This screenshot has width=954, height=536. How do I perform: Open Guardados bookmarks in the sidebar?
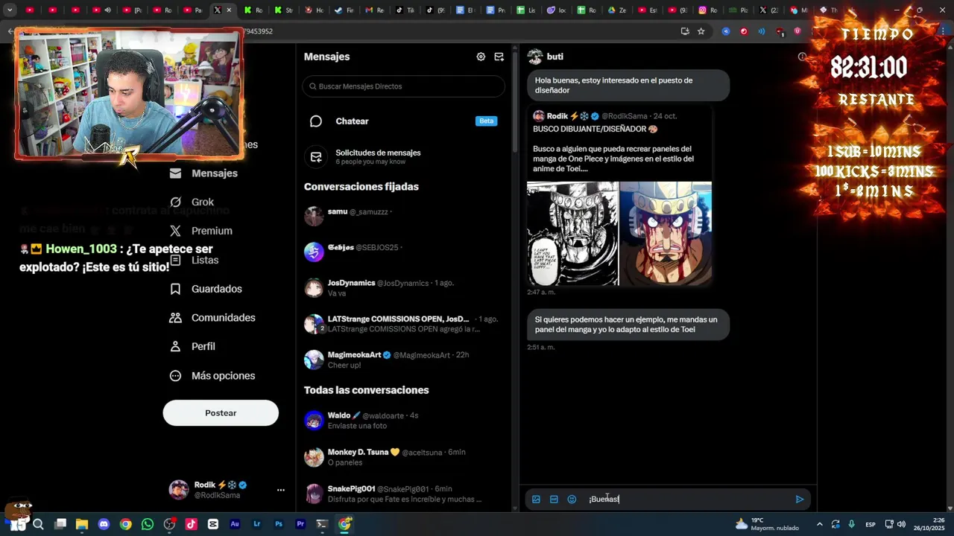click(x=206, y=289)
